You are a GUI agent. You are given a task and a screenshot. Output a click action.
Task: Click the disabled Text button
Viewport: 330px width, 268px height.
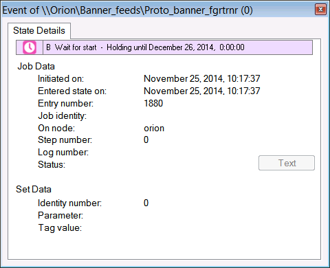click(287, 163)
